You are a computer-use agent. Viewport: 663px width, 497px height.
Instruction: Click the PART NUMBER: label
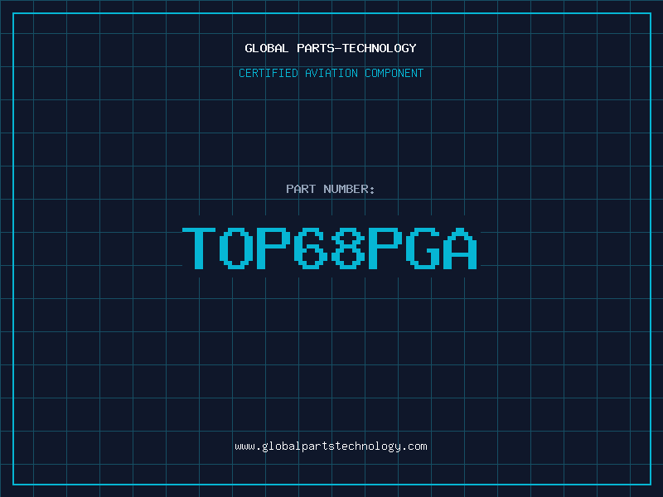(x=331, y=189)
